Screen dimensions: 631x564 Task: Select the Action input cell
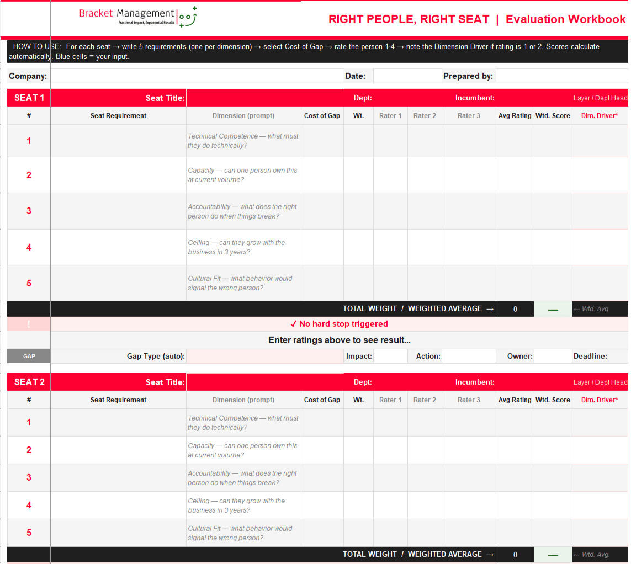click(x=469, y=356)
